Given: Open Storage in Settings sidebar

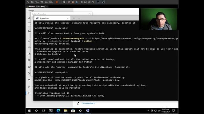Looking at the screenshot, I should pos(29,47).
